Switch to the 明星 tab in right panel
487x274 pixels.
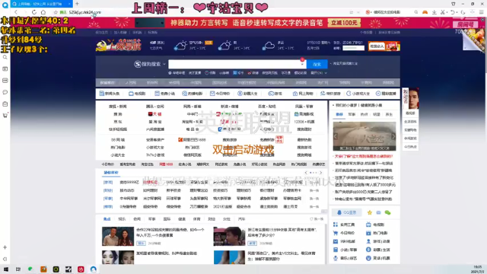pos(377,114)
